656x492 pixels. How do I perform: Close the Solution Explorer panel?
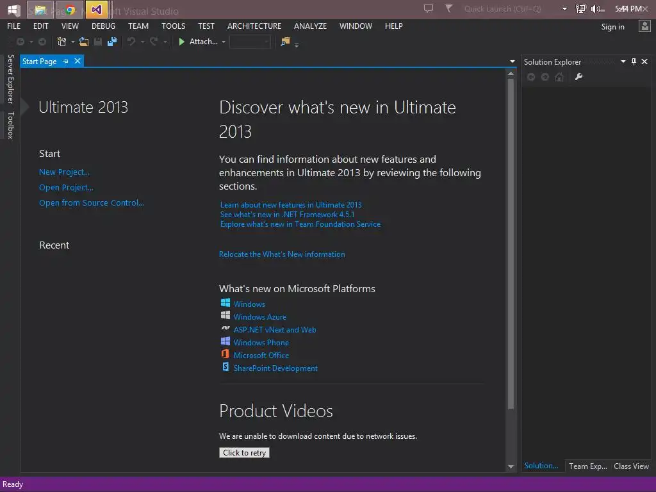point(644,62)
